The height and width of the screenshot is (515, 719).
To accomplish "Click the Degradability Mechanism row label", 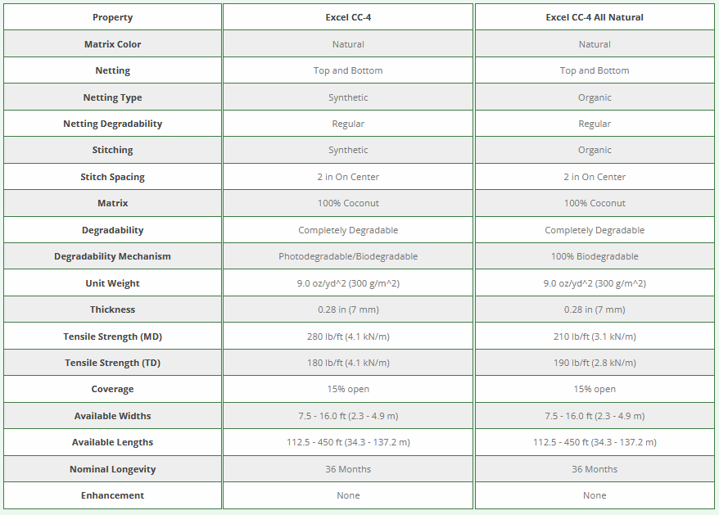I will click(112, 256).
